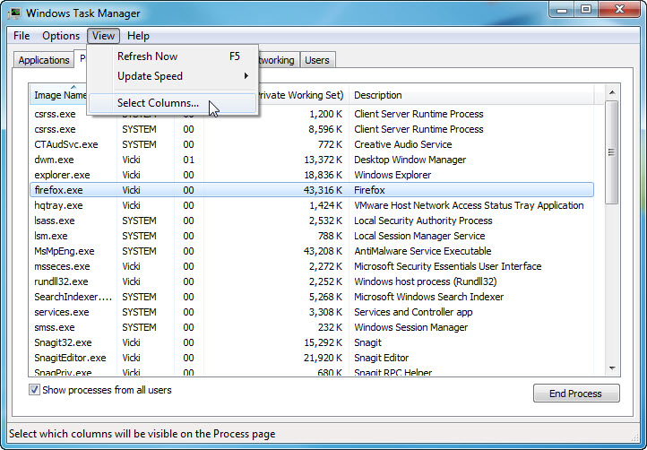
Task: Click AntiMalware Service Executable description
Action: pos(423,251)
